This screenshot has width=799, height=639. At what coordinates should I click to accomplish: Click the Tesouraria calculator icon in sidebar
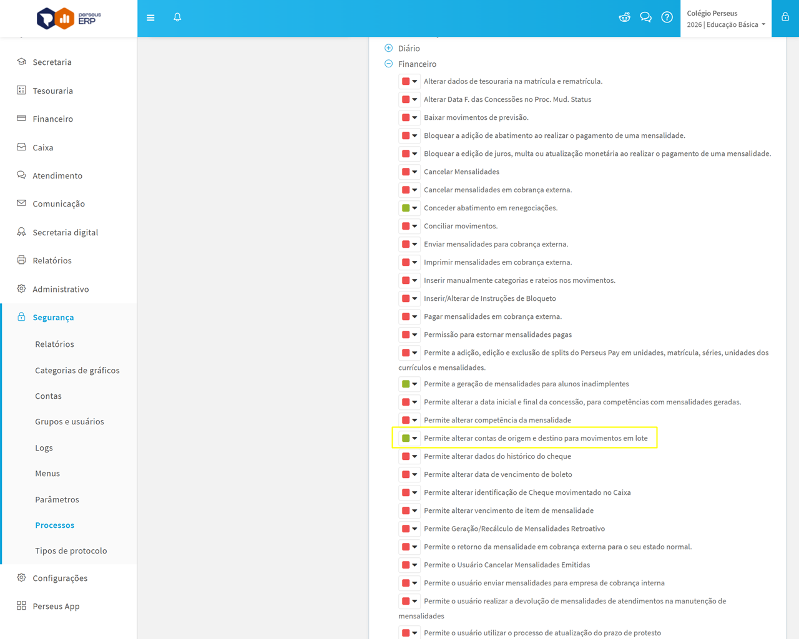[x=21, y=90]
